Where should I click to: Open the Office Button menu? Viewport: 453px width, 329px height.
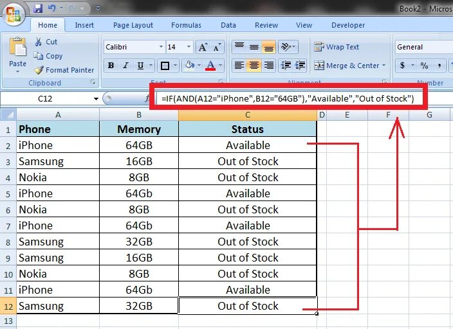pyautogui.click(x=14, y=14)
